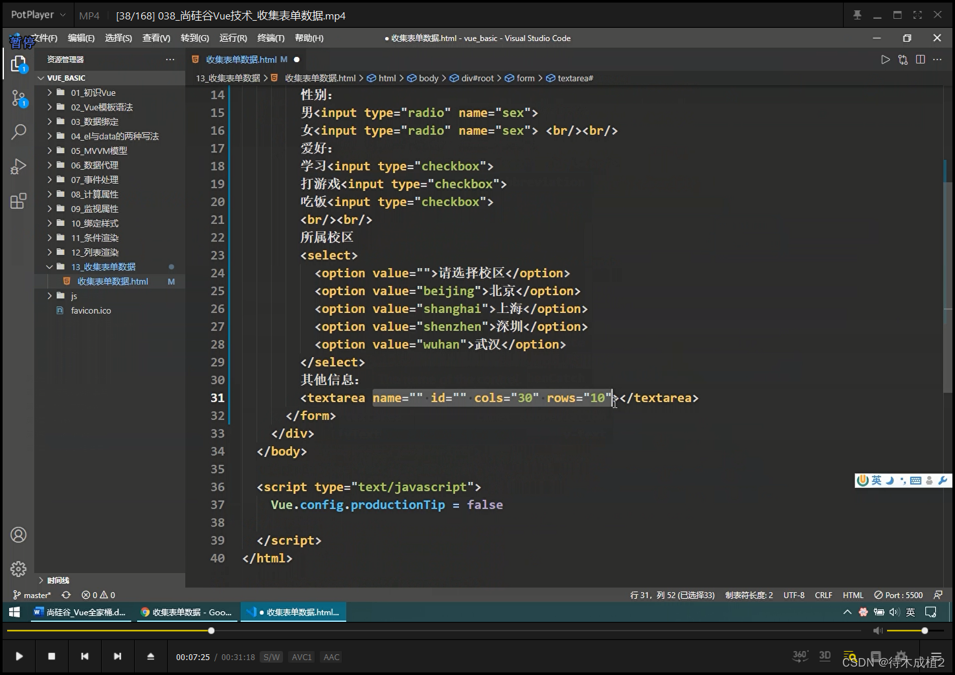This screenshot has height=675, width=955.
Task: Open the 终端(T) menu
Action: click(271, 38)
